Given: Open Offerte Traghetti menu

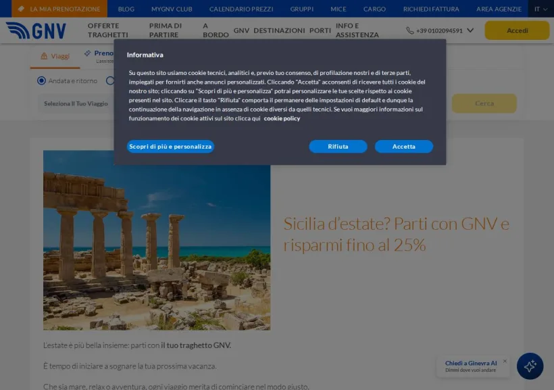Looking at the screenshot, I should (x=108, y=30).
